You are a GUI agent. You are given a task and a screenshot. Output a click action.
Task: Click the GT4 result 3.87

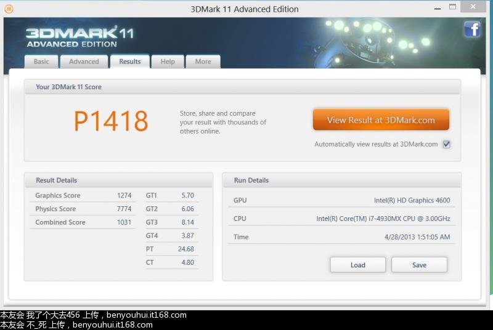point(188,235)
